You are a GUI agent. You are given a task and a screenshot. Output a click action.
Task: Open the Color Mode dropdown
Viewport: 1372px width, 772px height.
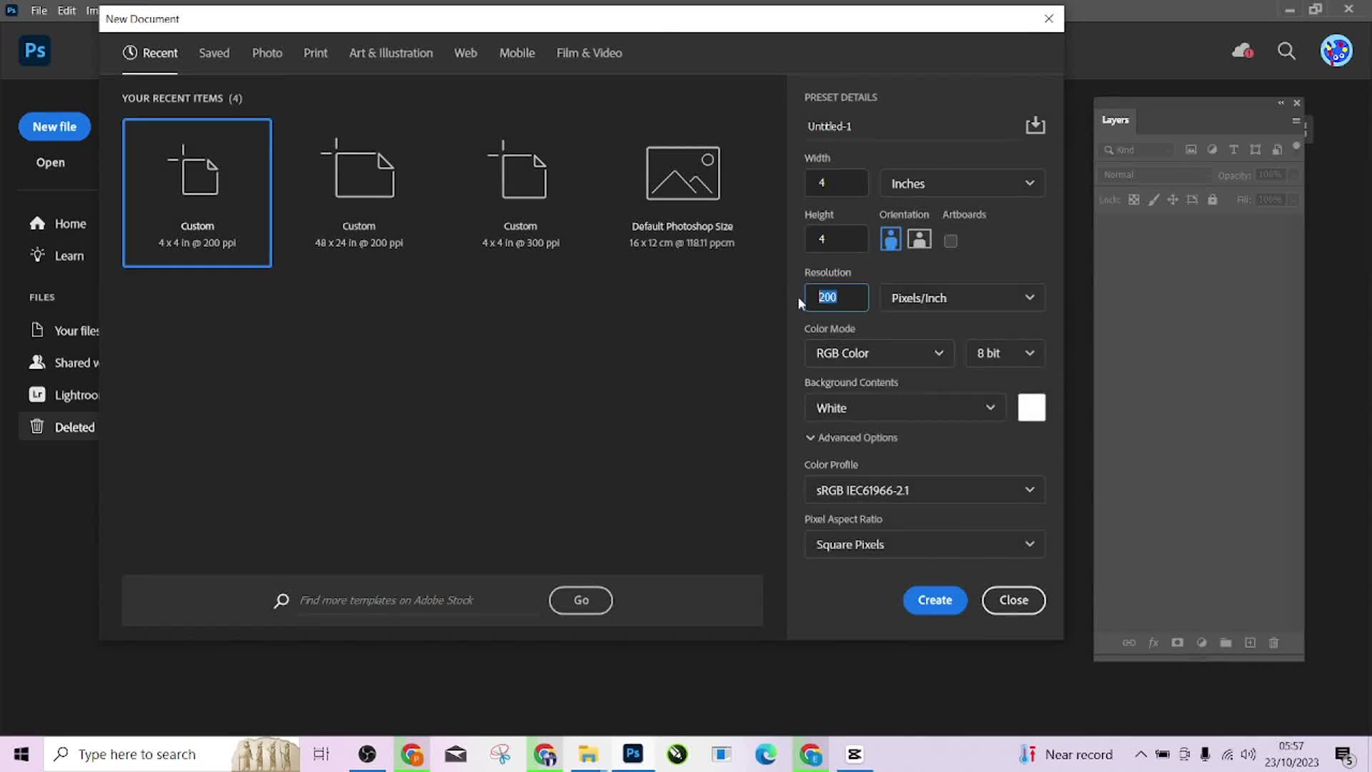(878, 352)
